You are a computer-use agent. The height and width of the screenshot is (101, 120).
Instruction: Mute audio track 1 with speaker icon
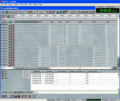pos(9,26)
